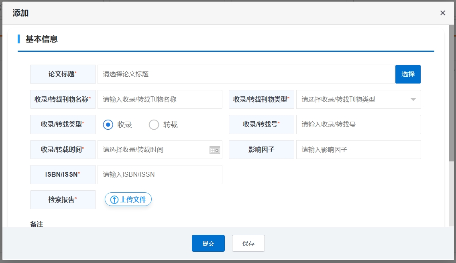The width and height of the screenshot is (456, 263).
Task: Click the 提交 button
Action: pyautogui.click(x=208, y=243)
